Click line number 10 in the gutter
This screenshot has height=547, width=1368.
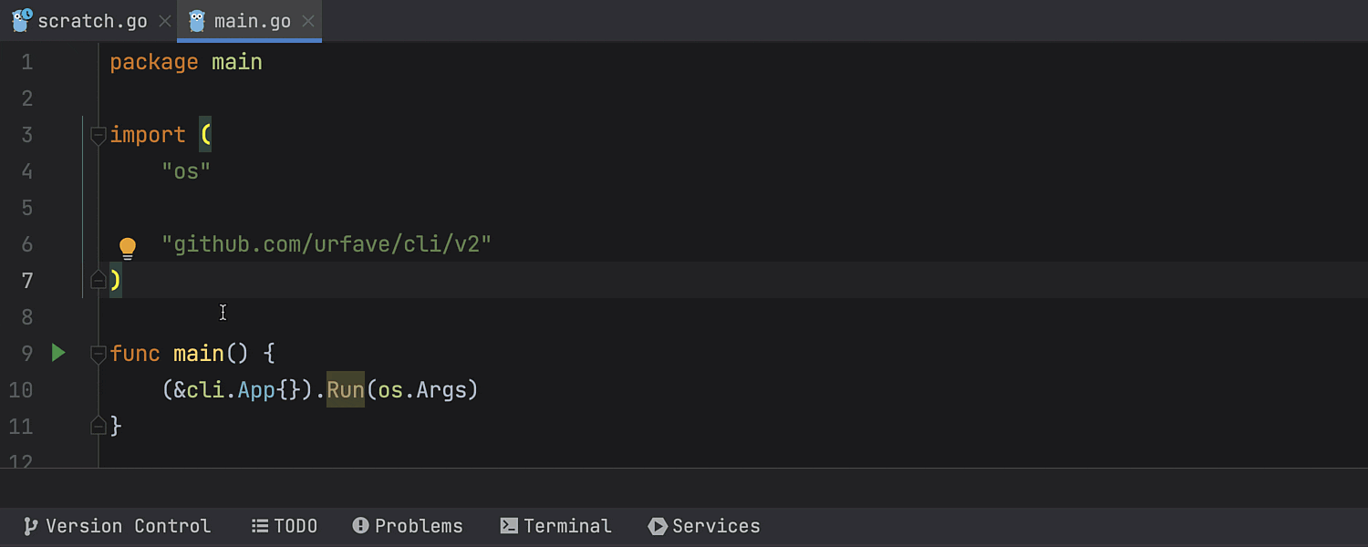(21, 390)
